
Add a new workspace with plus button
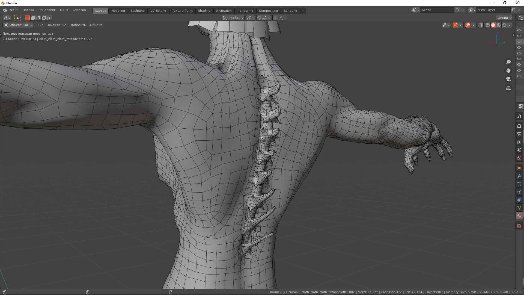[303, 11]
